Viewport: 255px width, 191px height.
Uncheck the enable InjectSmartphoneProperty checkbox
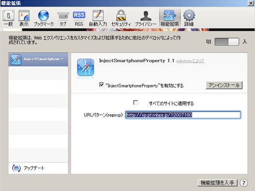102,84
